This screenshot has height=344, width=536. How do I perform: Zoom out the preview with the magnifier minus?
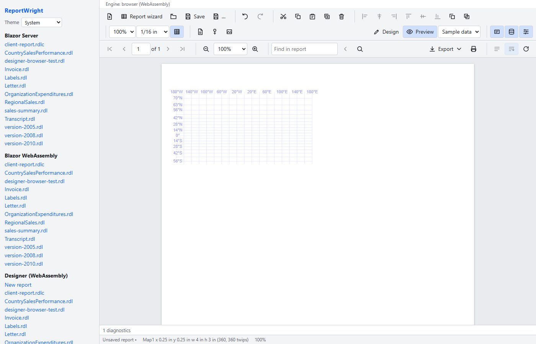click(x=206, y=49)
